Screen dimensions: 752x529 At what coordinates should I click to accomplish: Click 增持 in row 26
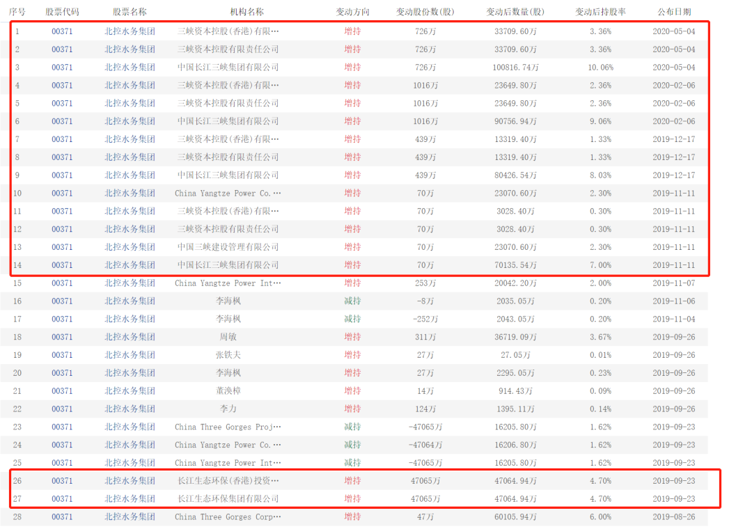352,481
